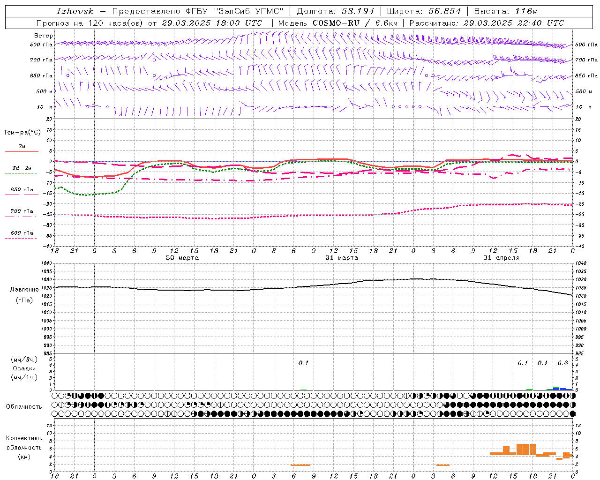Click the "Облачность" cloudiness label
The height and width of the screenshot is (480, 600).
24,407
